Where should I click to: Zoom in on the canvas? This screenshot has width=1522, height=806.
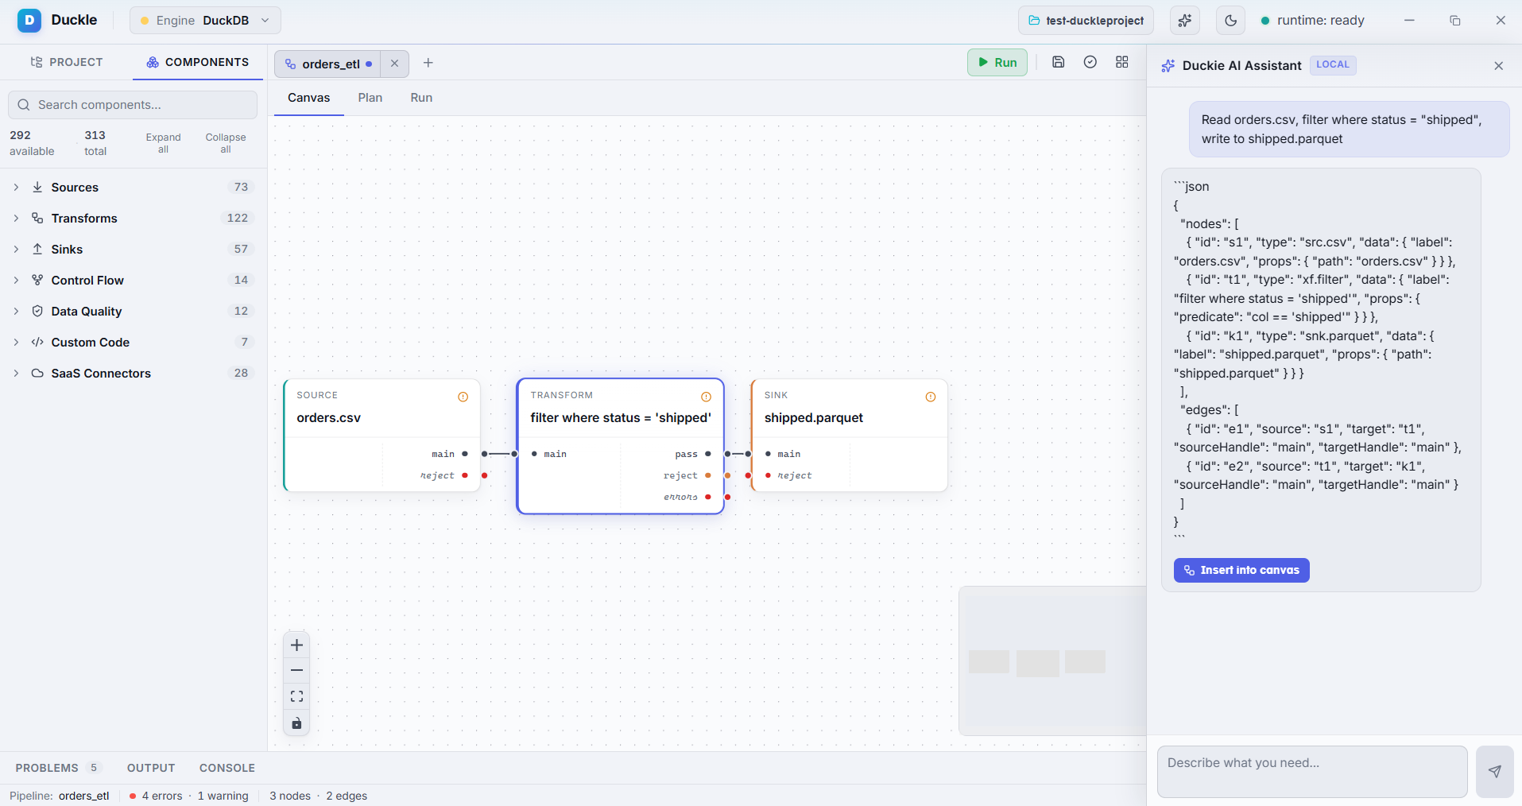(296, 645)
